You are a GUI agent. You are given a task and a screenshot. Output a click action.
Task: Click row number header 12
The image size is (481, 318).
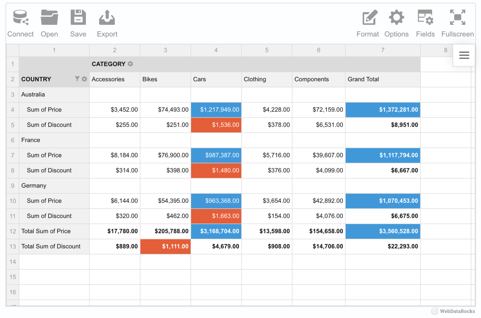13,231
